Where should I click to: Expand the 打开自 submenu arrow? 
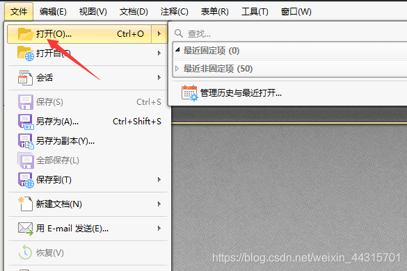(x=159, y=54)
